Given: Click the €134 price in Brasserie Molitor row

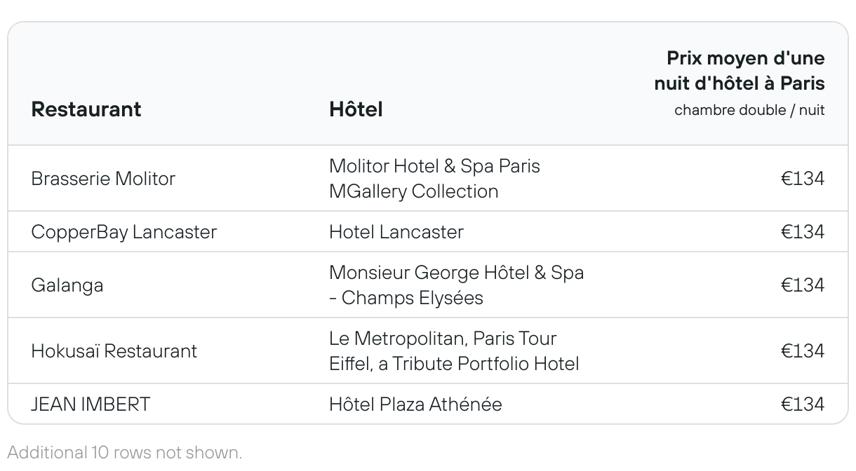Looking at the screenshot, I should (802, 179).
